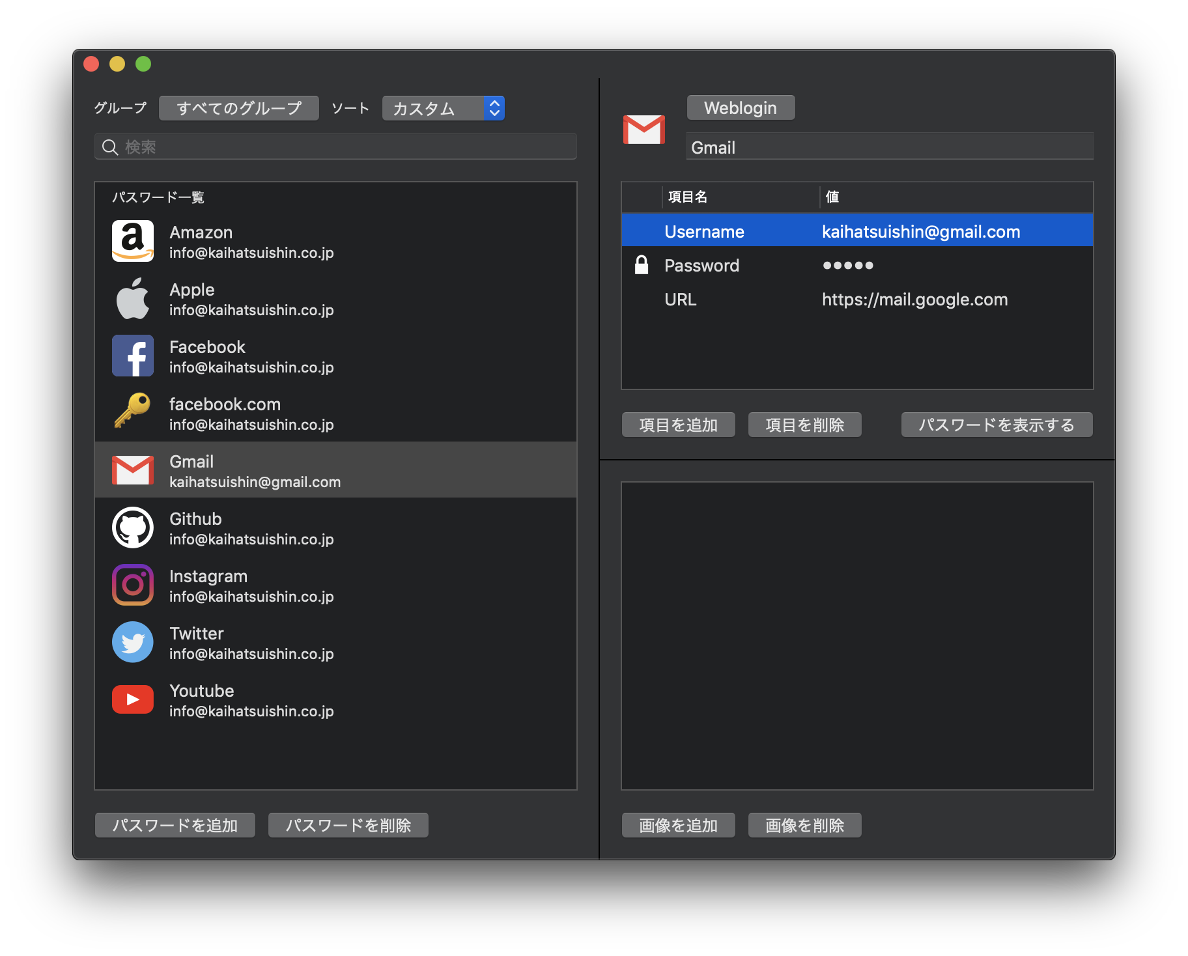Click the 画像を削除 button

805,825
